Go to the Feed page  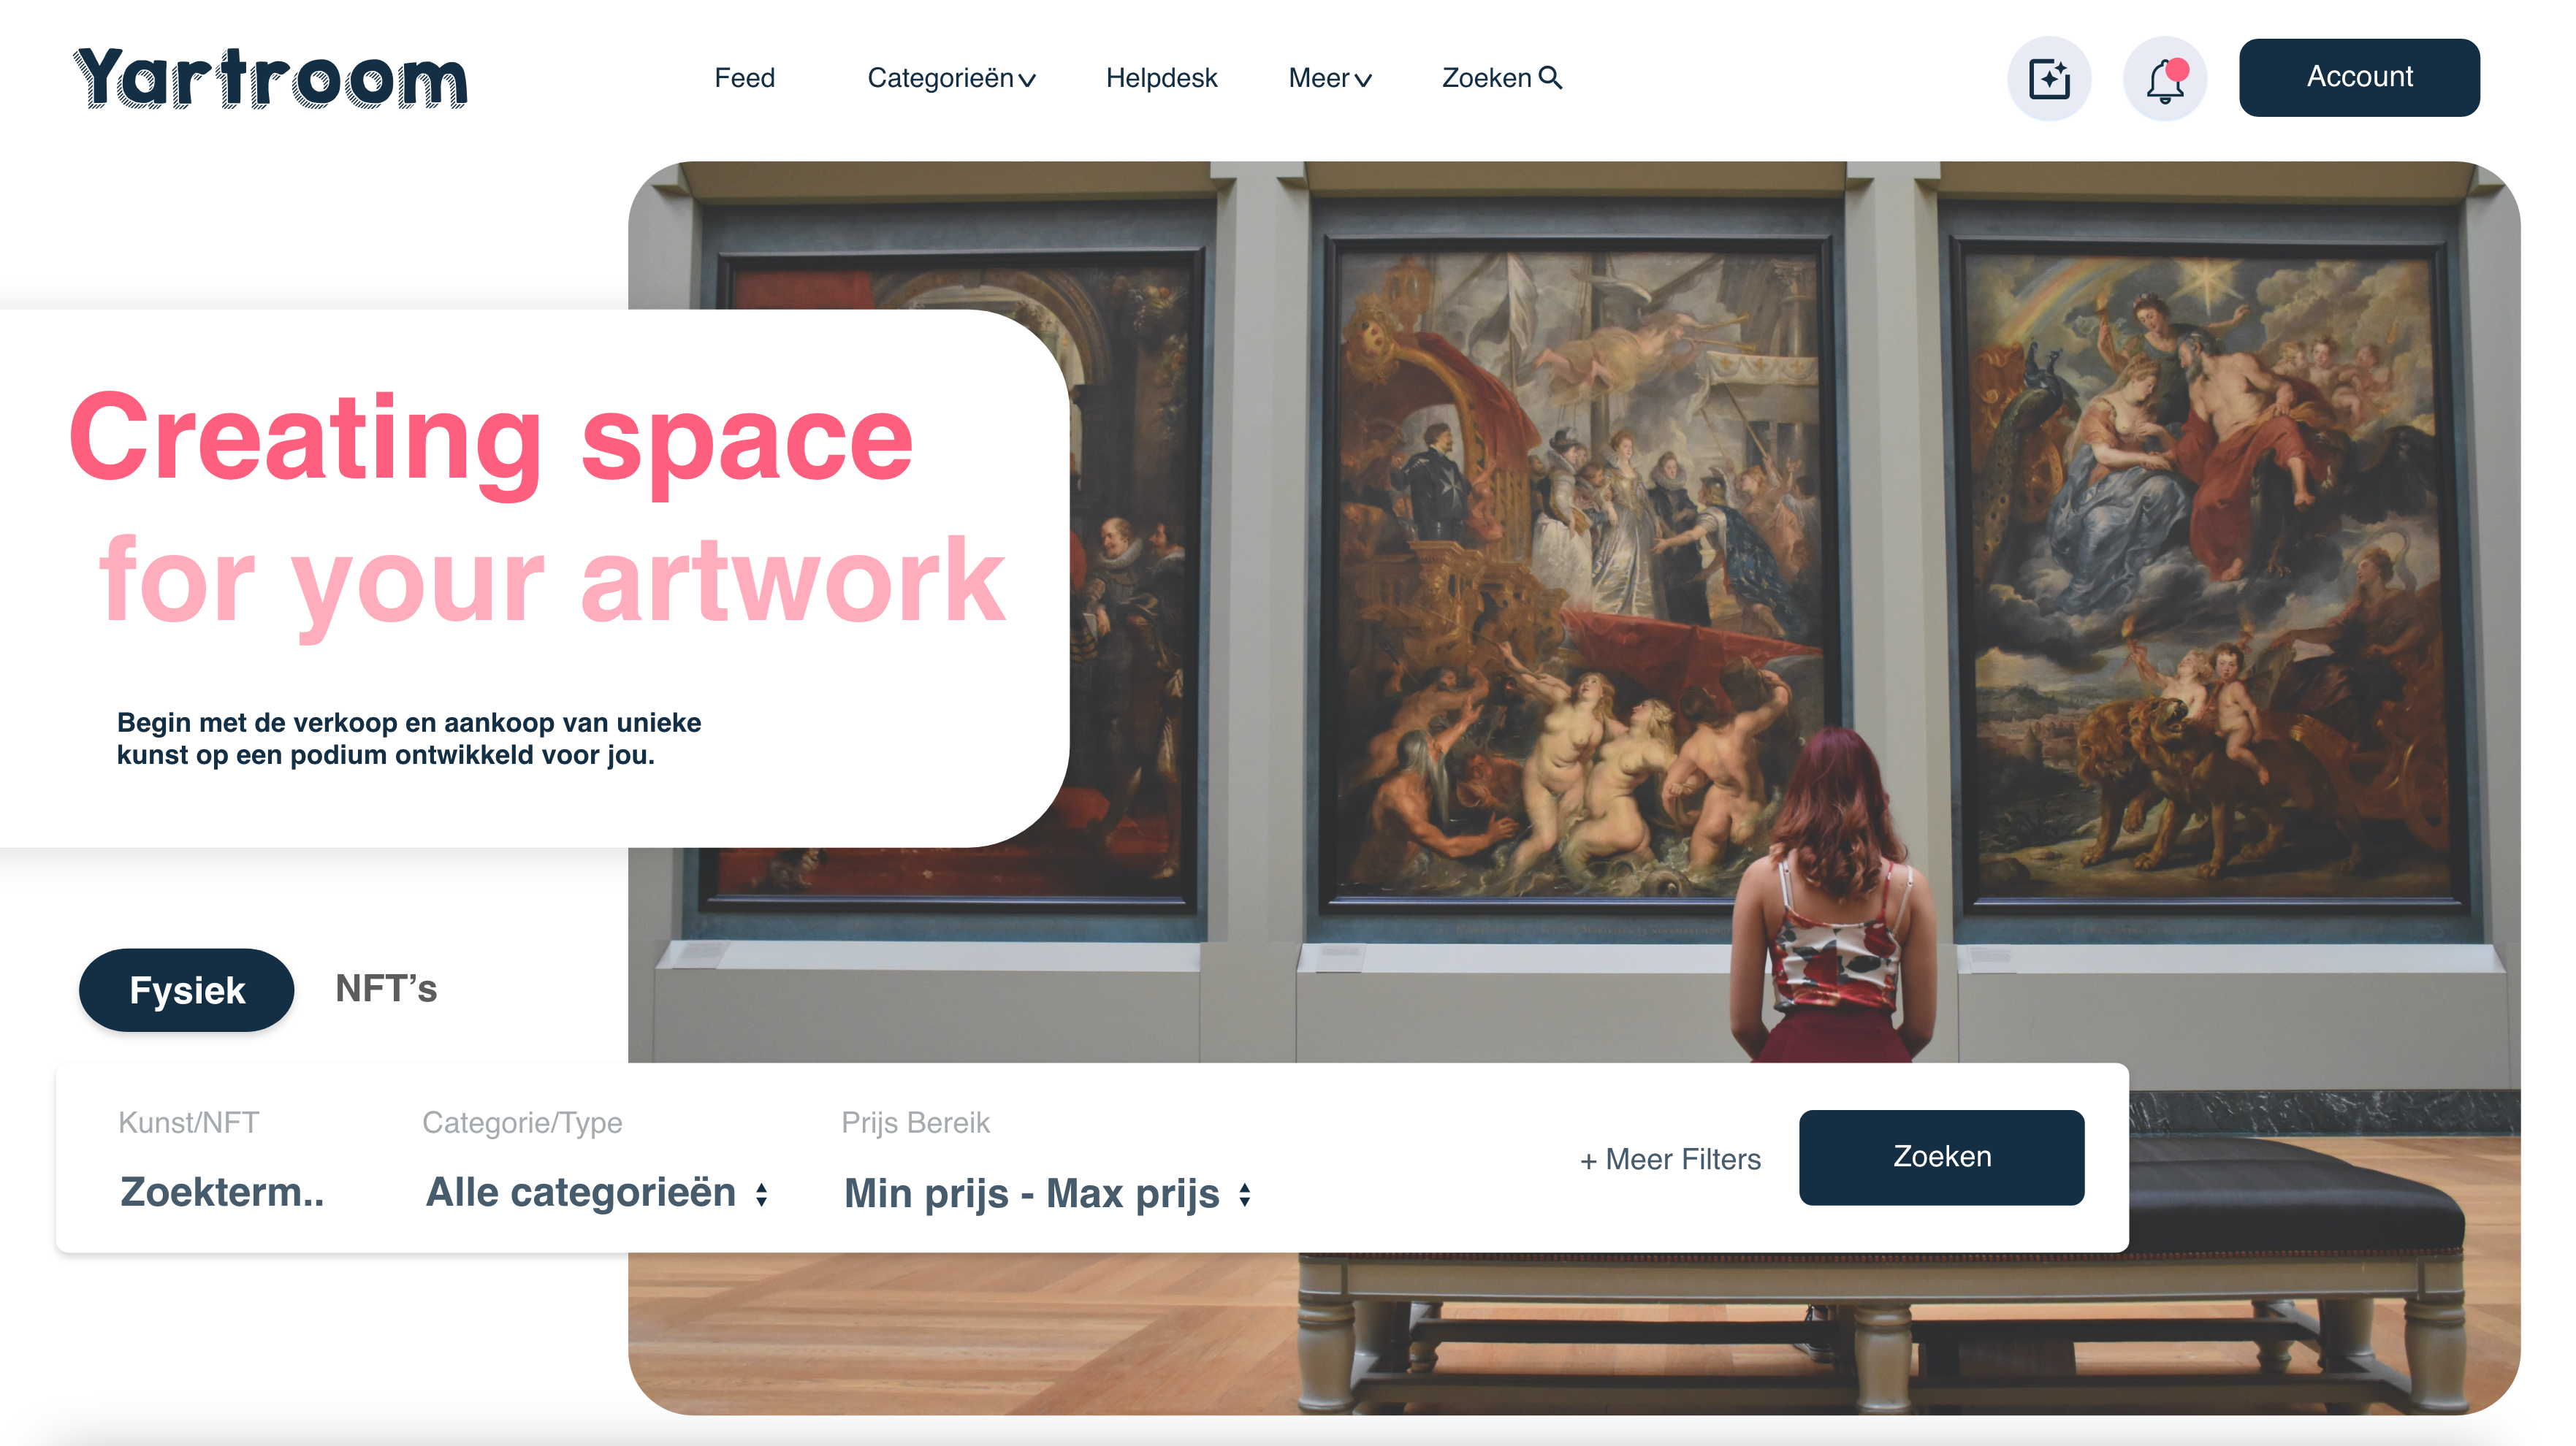click(744, 78)
